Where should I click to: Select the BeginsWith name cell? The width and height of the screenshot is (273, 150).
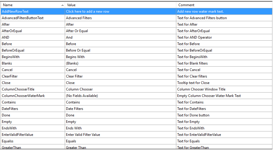(x=11, y=57)
